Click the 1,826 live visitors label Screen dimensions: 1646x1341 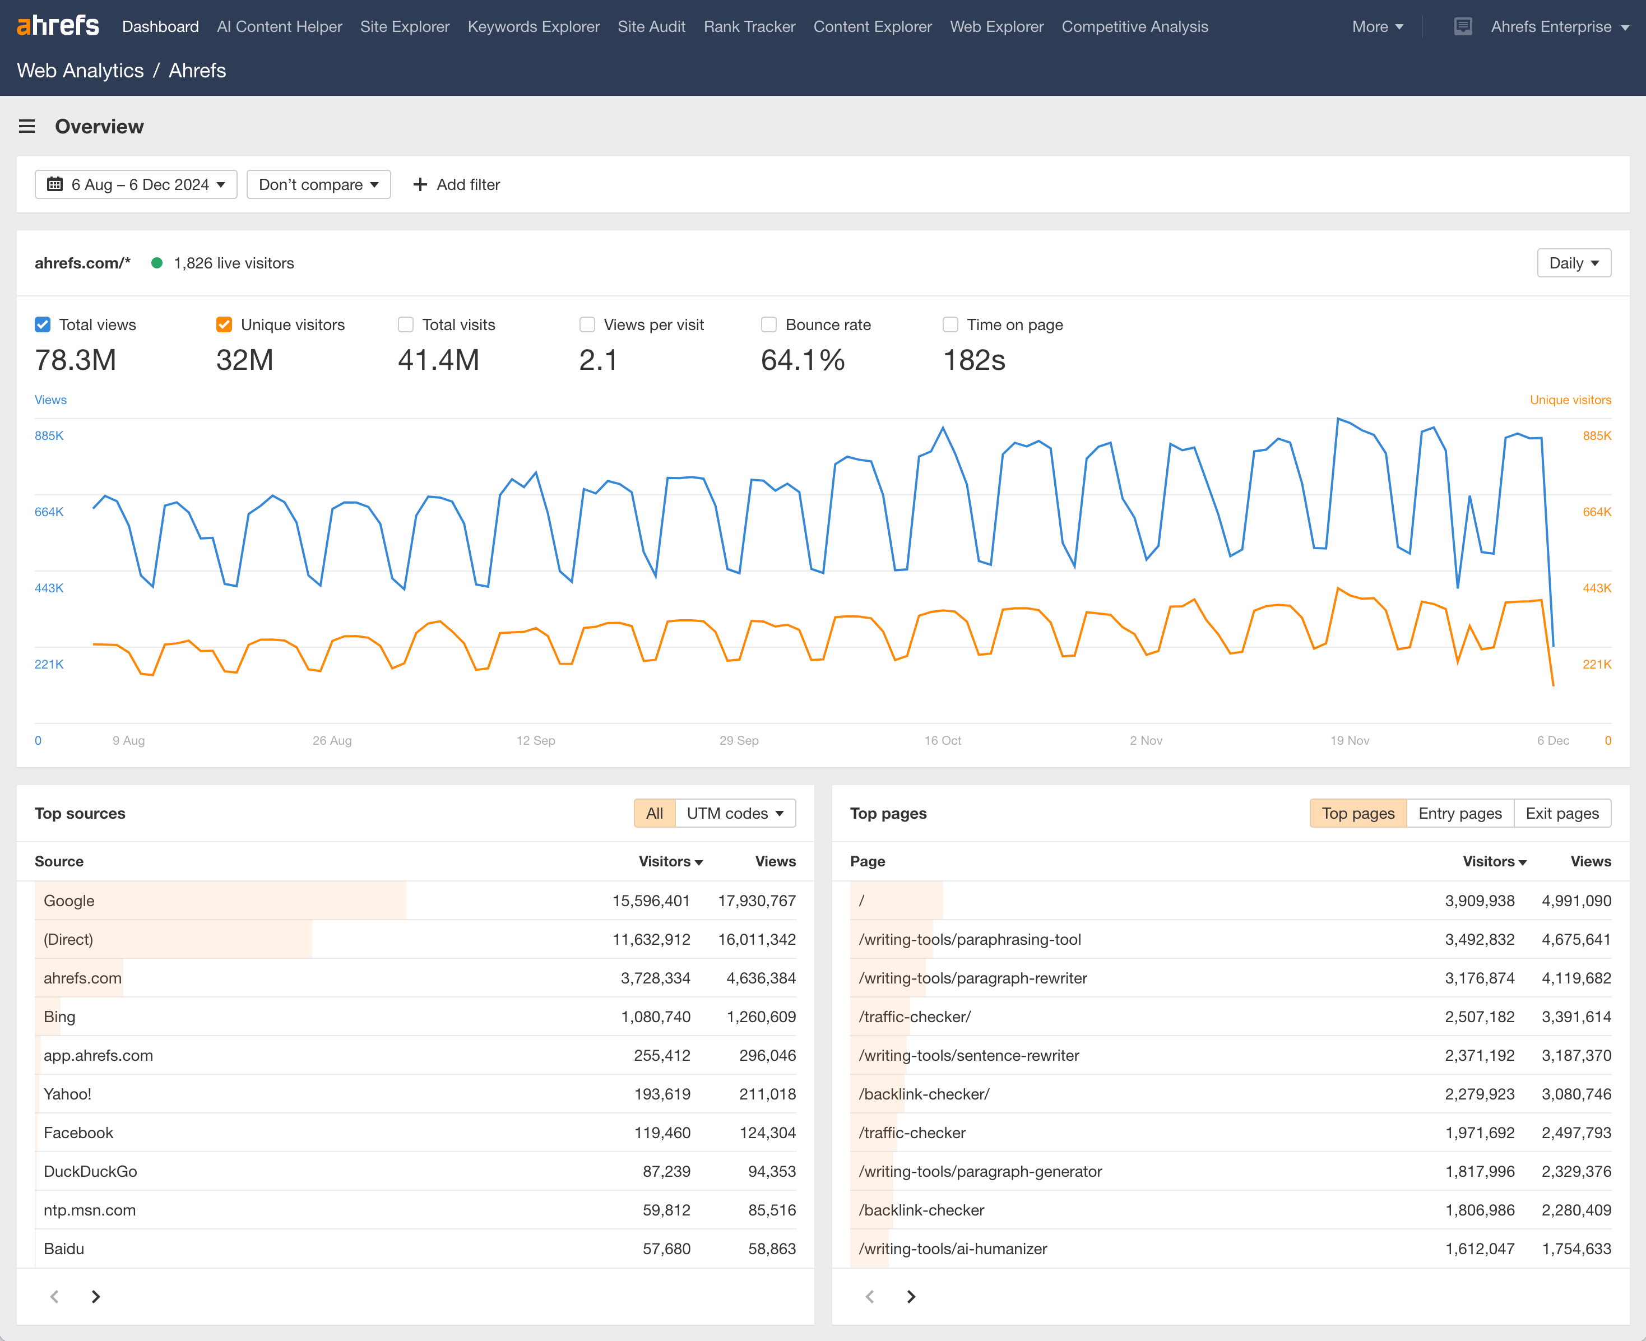pyautogui.click(x=234, y=263)
